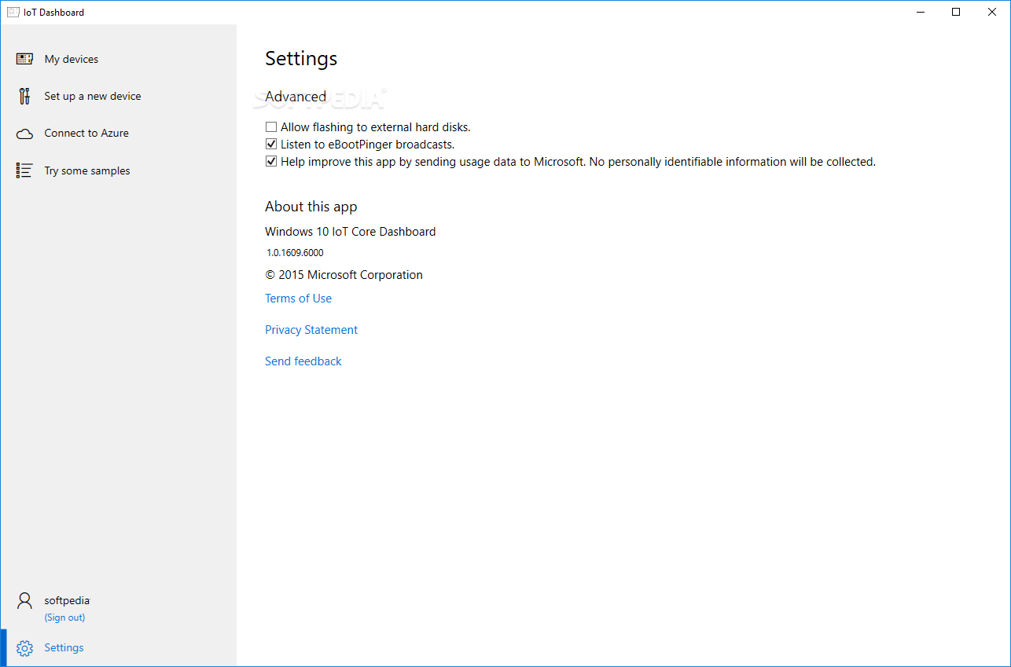Enable Allow flashing to external hard disks
Screen dimensions: 1011x667
[x=271, y=126]
